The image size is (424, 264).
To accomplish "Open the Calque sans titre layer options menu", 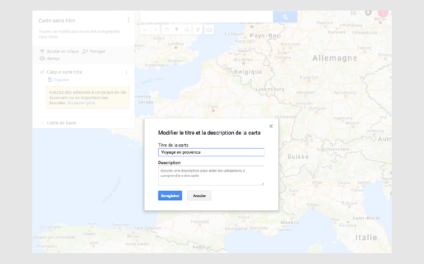I will click(x=126, y=72).
